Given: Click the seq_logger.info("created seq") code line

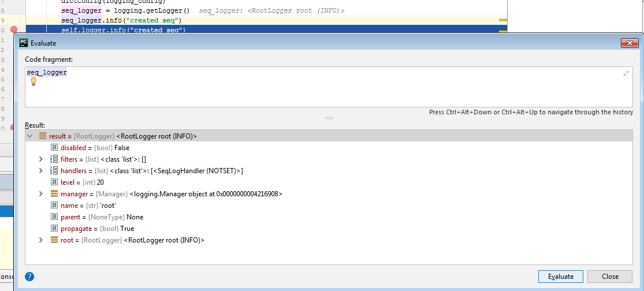Looking at the screenshot, I should coord(121,20).
